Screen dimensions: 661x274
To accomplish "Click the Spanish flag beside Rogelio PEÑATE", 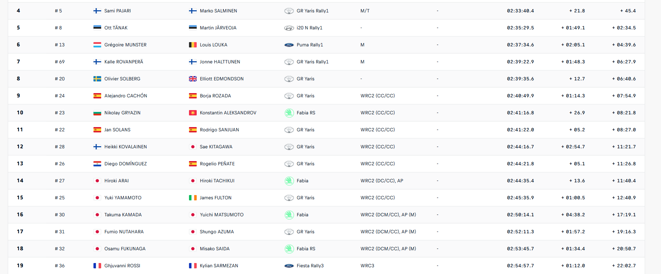I will tap(193, 164).
